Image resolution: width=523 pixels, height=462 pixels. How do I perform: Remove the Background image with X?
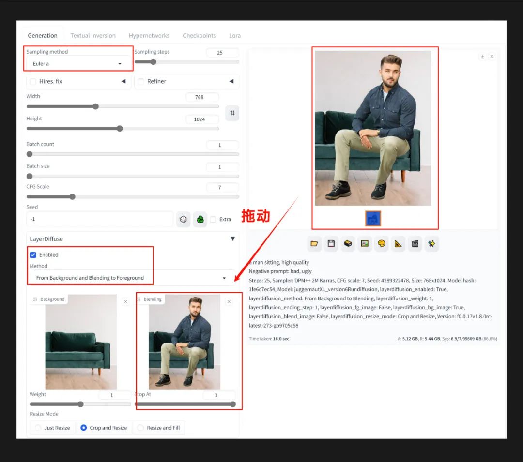pyautogui.click(x=125, y=301)
